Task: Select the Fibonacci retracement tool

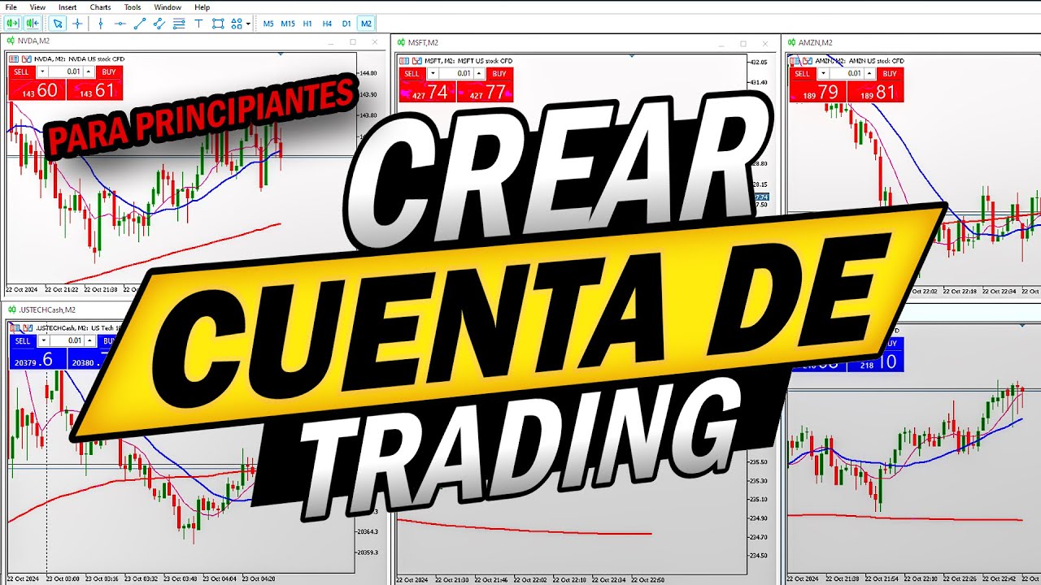Action: 179,24
